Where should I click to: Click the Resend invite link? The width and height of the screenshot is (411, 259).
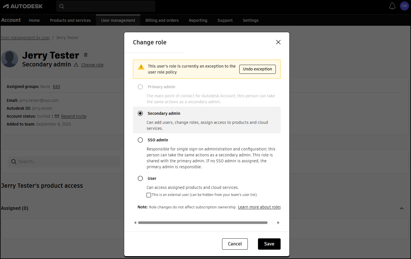click(x=74, y=116)
